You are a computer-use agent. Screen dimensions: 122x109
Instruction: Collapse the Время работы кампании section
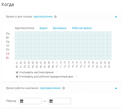point(116,88)
